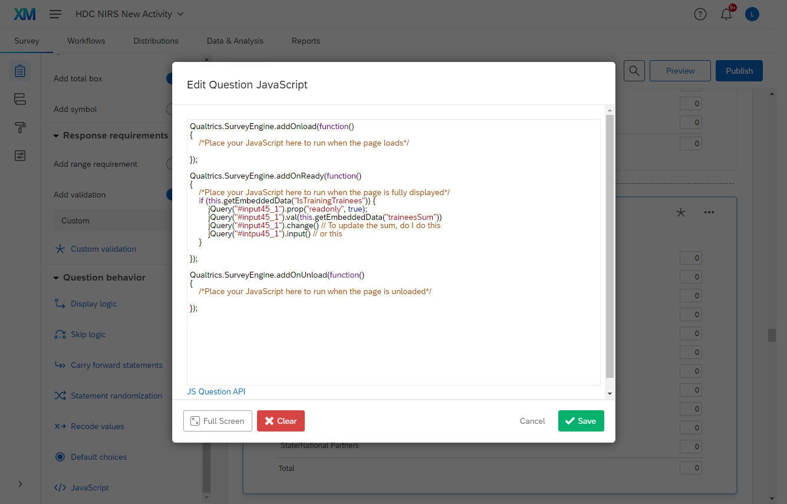Click the page scroll-down arrow

[772, 498]
